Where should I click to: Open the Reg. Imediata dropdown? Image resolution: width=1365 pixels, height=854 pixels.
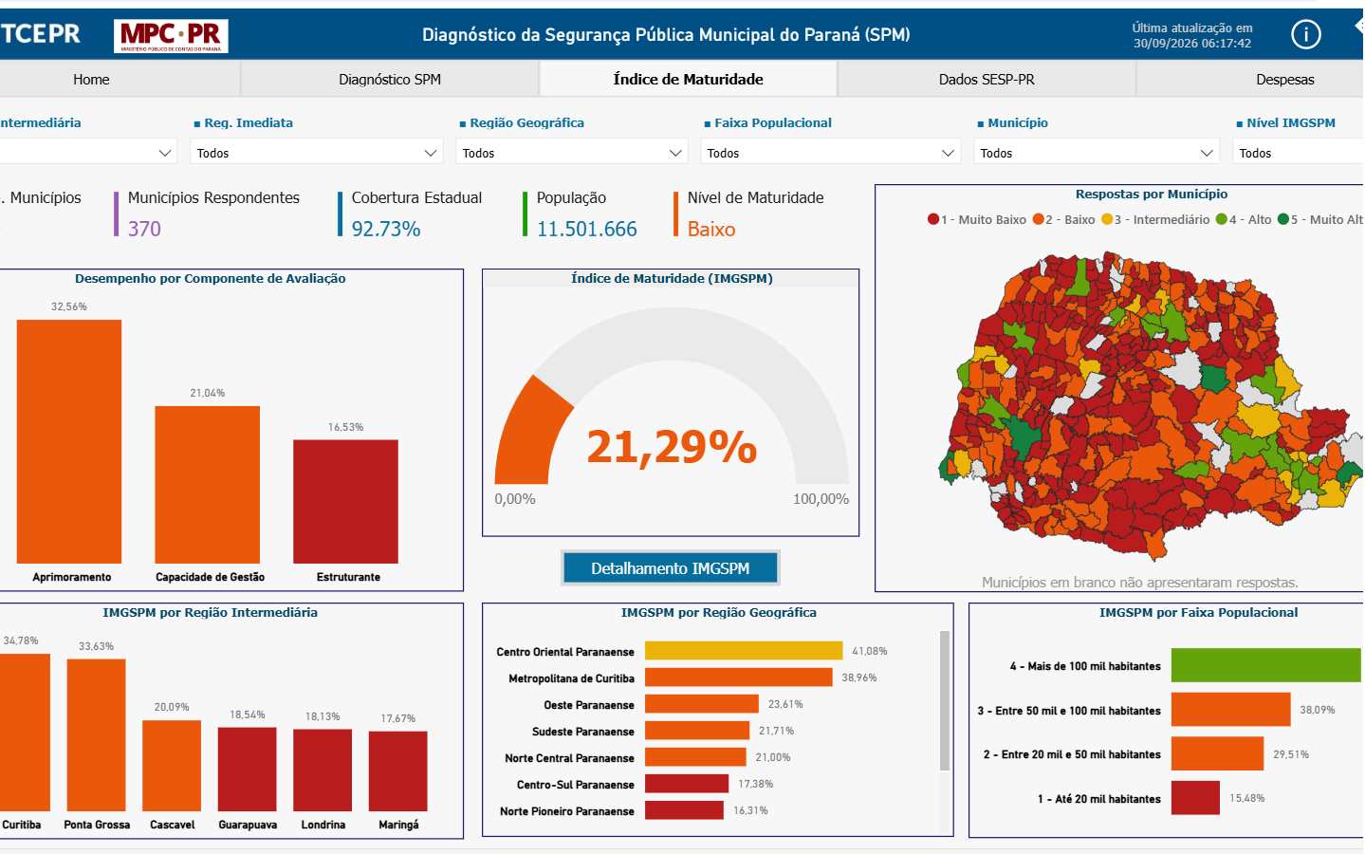click(317, 152)
